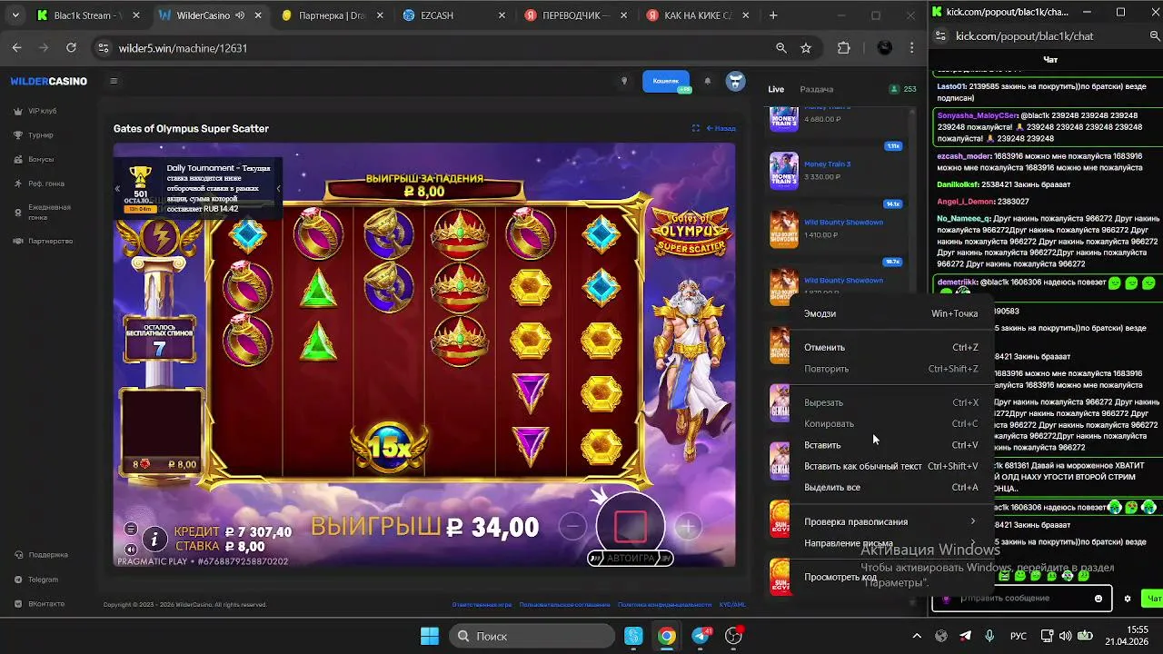The height and width of the screenshot is (654, 1163).
Task: Click the WilderCasino logo
Action: (x=49, y=81)
